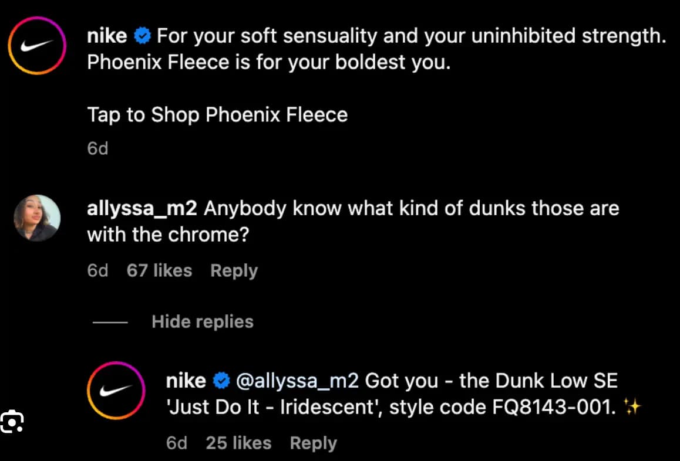Click the 6d timestamp under Nike's reply
This screenshot has width=680, height=461.
click(x=177, y=443)
